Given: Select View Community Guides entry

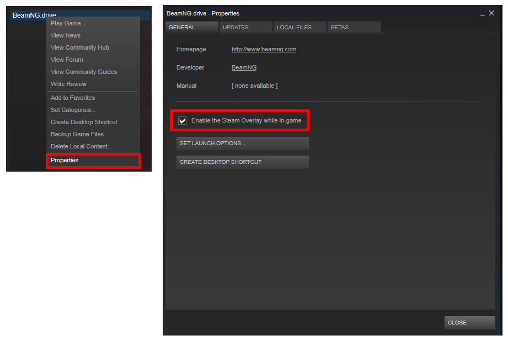Looking at the screenshot, I should (x=93, y=72).
